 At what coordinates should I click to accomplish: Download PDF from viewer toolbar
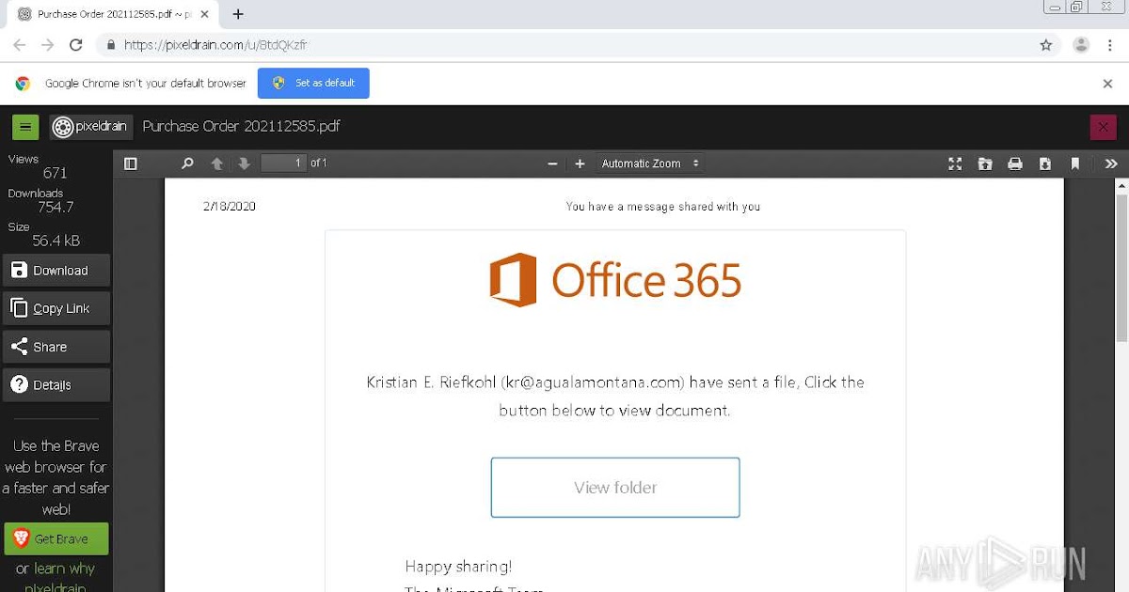click(1045, 164)
